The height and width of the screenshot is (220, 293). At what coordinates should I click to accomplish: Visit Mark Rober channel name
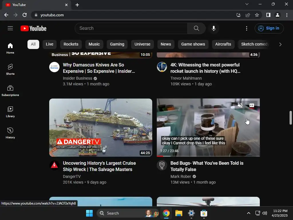(x=181, y=176)
